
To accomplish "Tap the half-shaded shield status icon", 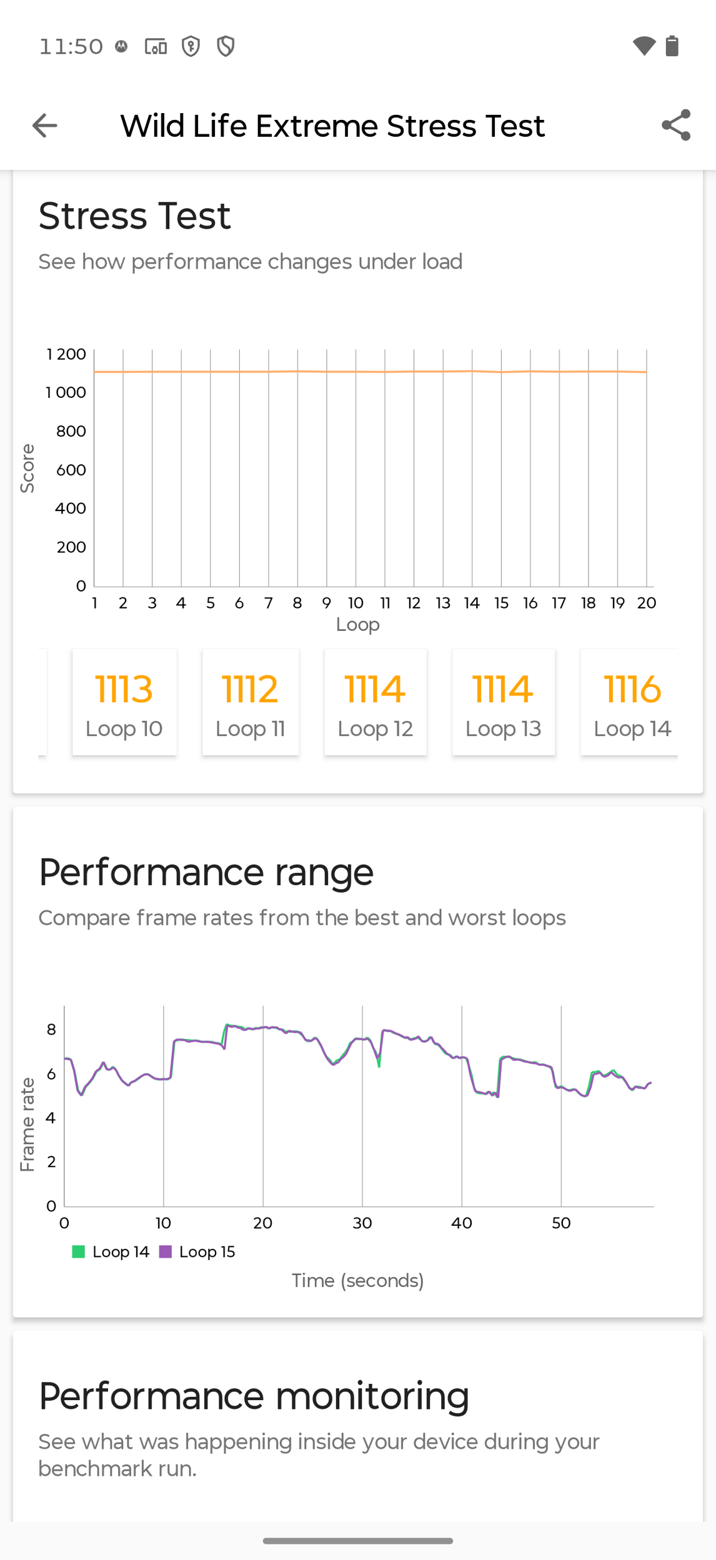I will pos(226,46).
